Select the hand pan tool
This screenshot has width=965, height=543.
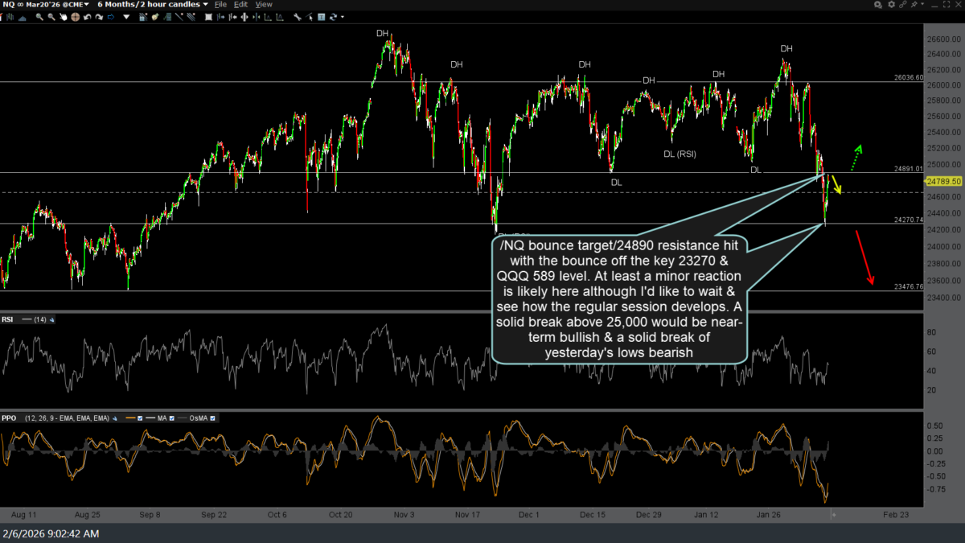pyautogui.click(x=63, y=17)
